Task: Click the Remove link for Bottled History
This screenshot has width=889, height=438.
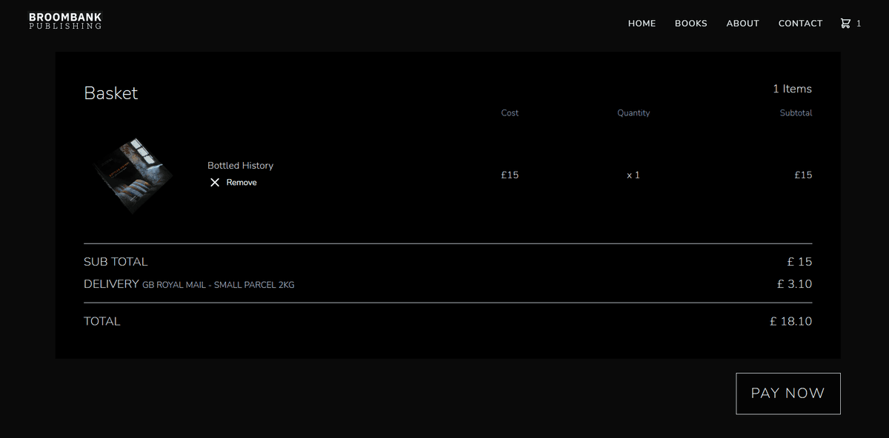Action: [242, 183]
